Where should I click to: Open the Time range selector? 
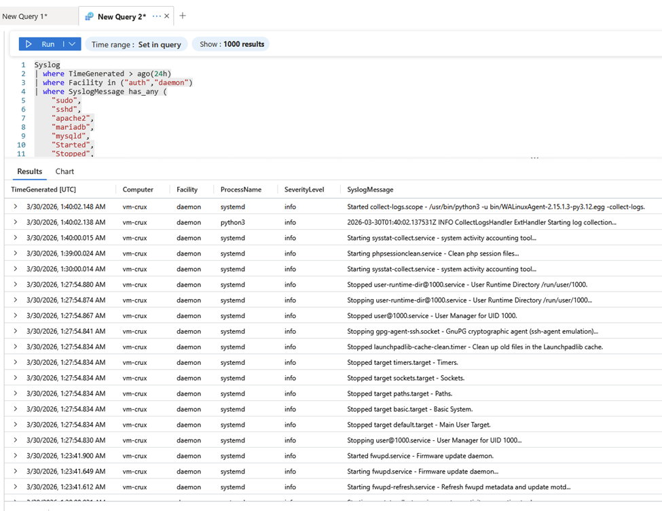coord(136,44)
